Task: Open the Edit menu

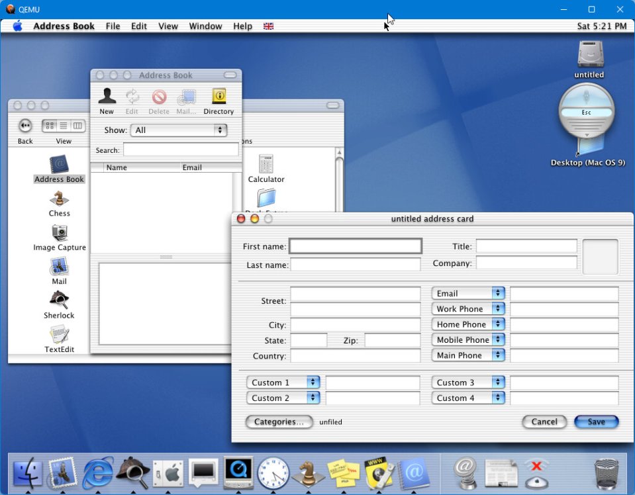Action: coord(139,26)
